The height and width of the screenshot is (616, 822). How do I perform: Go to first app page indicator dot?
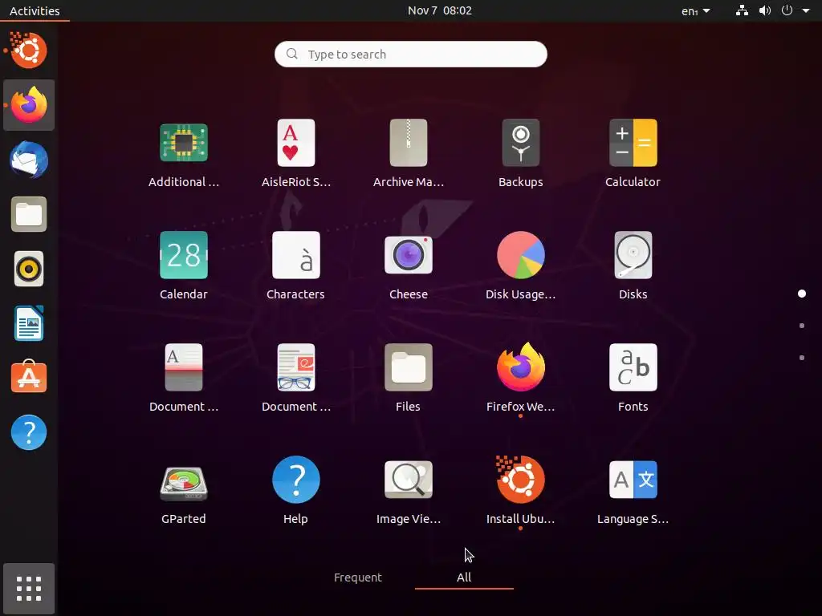[802, 294]
